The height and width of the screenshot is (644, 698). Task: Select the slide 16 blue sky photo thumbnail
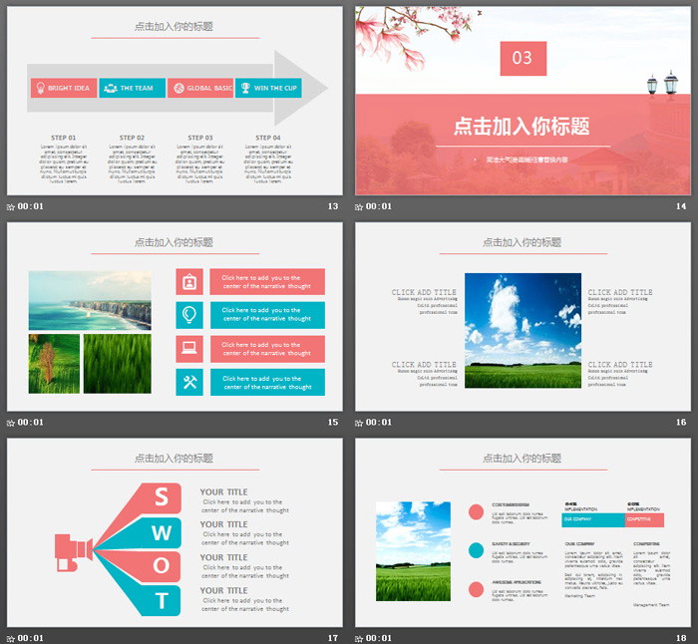point(523,317)
